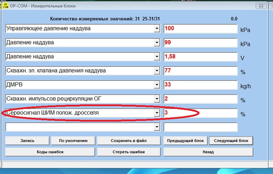The height and width of the screenshot is (174, 273).
Task: Click the Назад button
Action: 208,152
